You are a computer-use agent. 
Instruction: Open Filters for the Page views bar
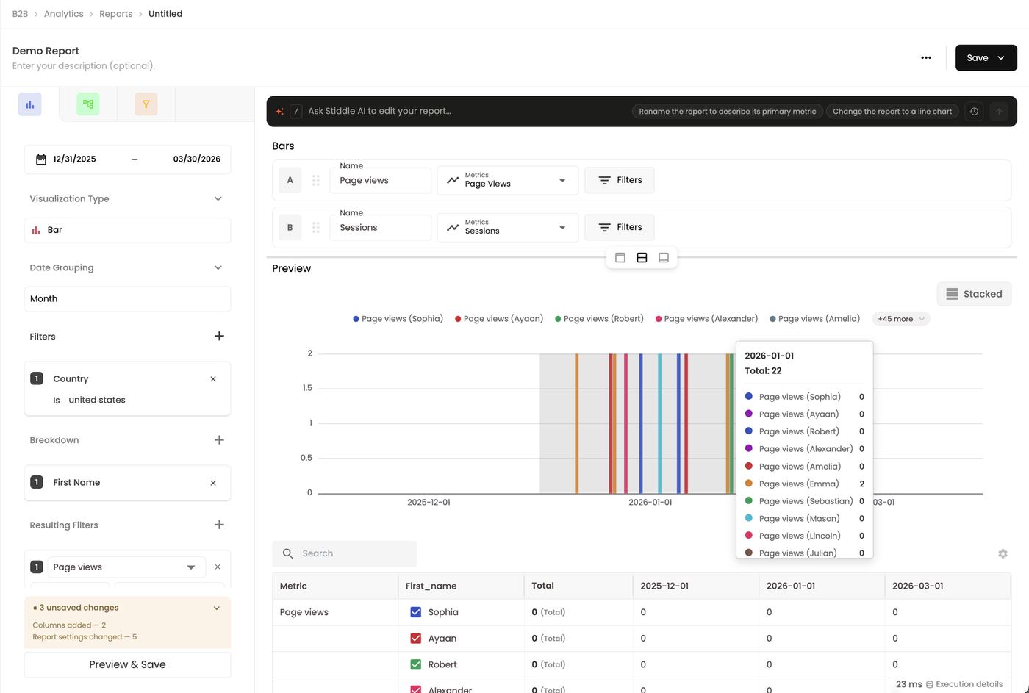coord(620,181)
